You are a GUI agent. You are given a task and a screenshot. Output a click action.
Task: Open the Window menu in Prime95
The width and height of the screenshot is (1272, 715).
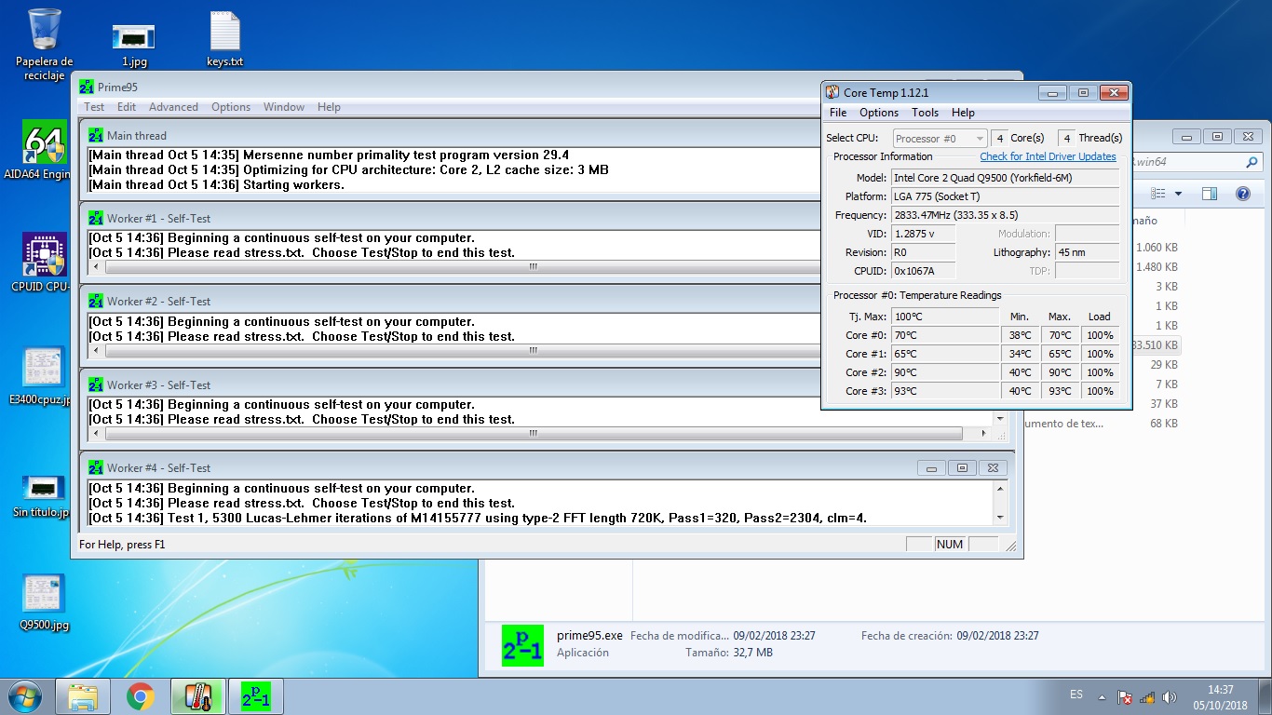[284, 107]
